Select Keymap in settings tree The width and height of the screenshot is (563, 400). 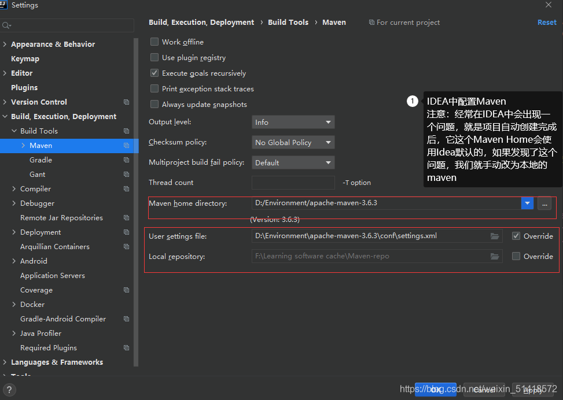click(25, 59)
